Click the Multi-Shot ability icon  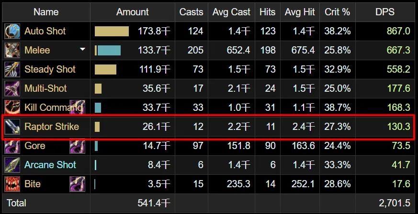tap(12, 88)
